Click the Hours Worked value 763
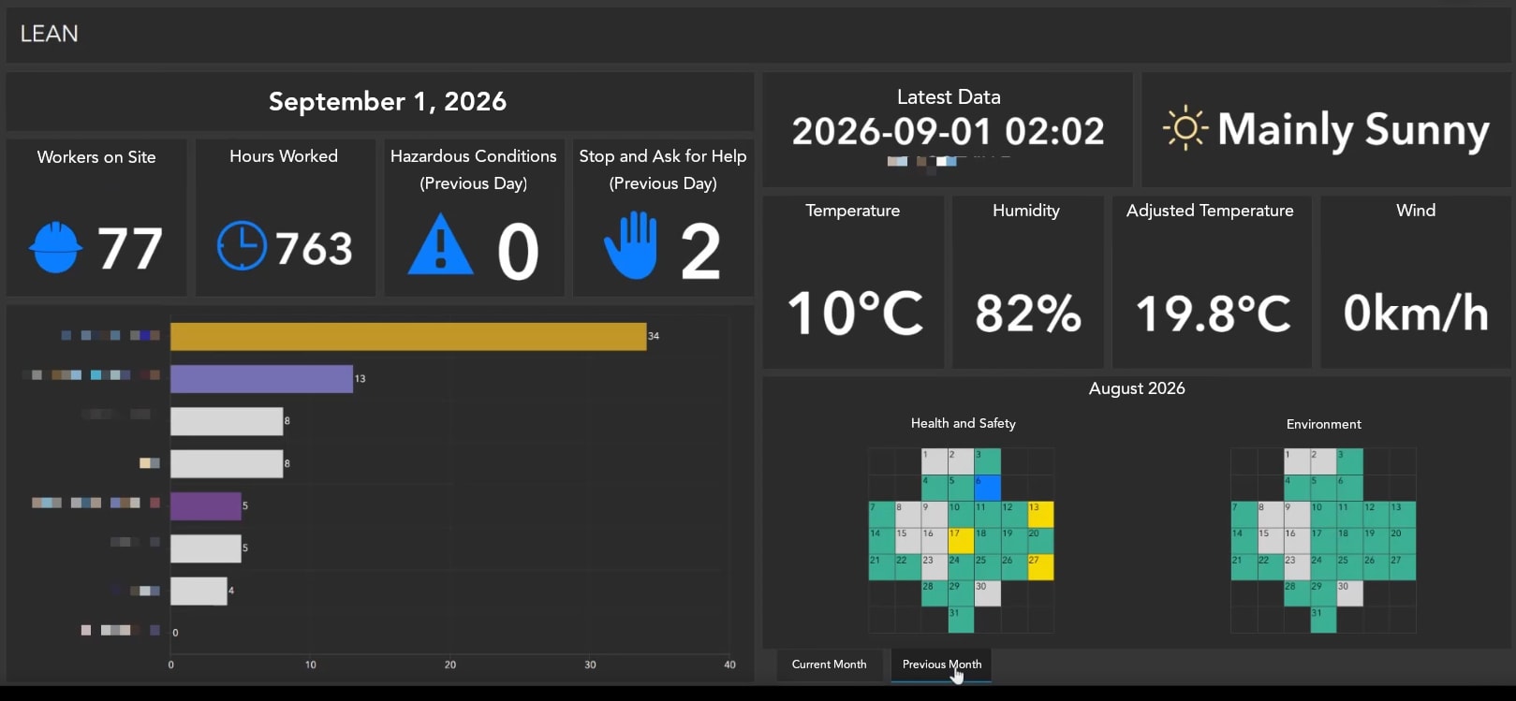The width and height of the screenshot is (1516, 701). point(314,248)
